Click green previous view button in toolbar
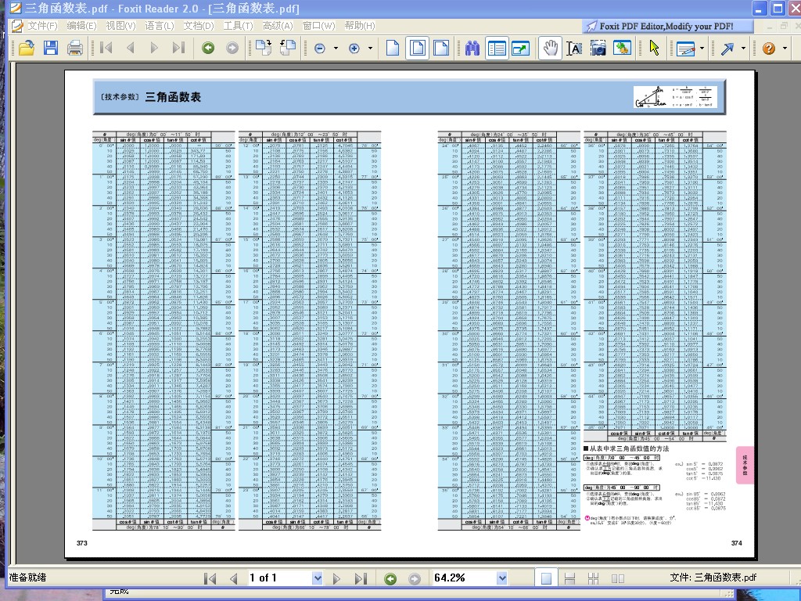This screenshot has width=801, height=601. coord(208,48)
